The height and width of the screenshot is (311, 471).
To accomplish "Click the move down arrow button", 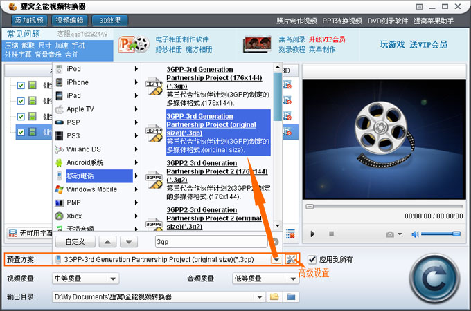I will (x=129, y=241).
